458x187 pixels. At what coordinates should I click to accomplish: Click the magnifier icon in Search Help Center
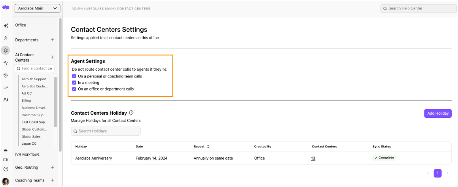point(385,8)
